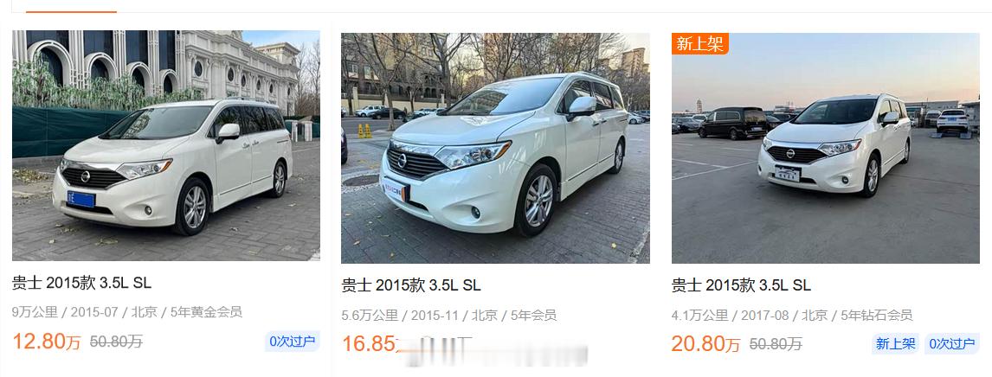This screenshot has height=377, width=992.
Task: Open the first white minivan photo
Action: tap(165, 145)
